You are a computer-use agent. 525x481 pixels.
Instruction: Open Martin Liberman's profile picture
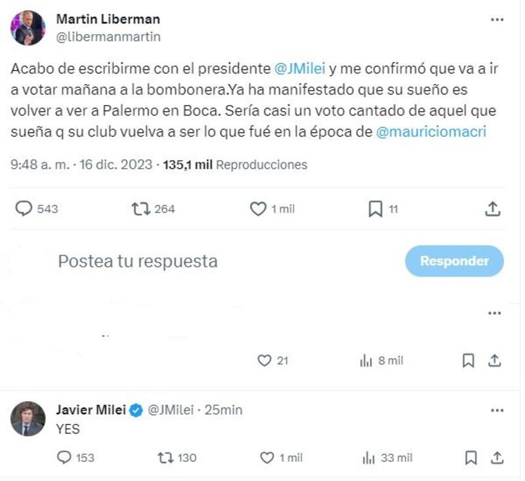coord(28,28)
